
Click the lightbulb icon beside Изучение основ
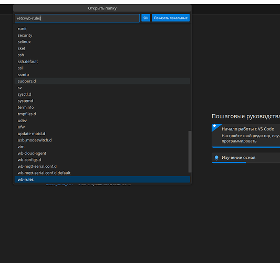[x=216, y=158]
